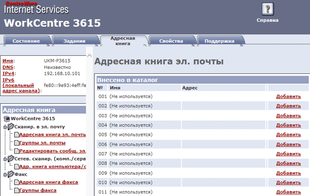This screenshot has width=310, height=196.
Task: Click Добавить for entry 007
Action: pyautogui.click(x=289, y=154)
